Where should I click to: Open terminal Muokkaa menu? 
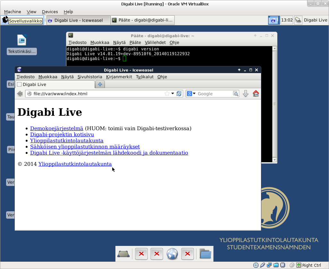[100, 43]
